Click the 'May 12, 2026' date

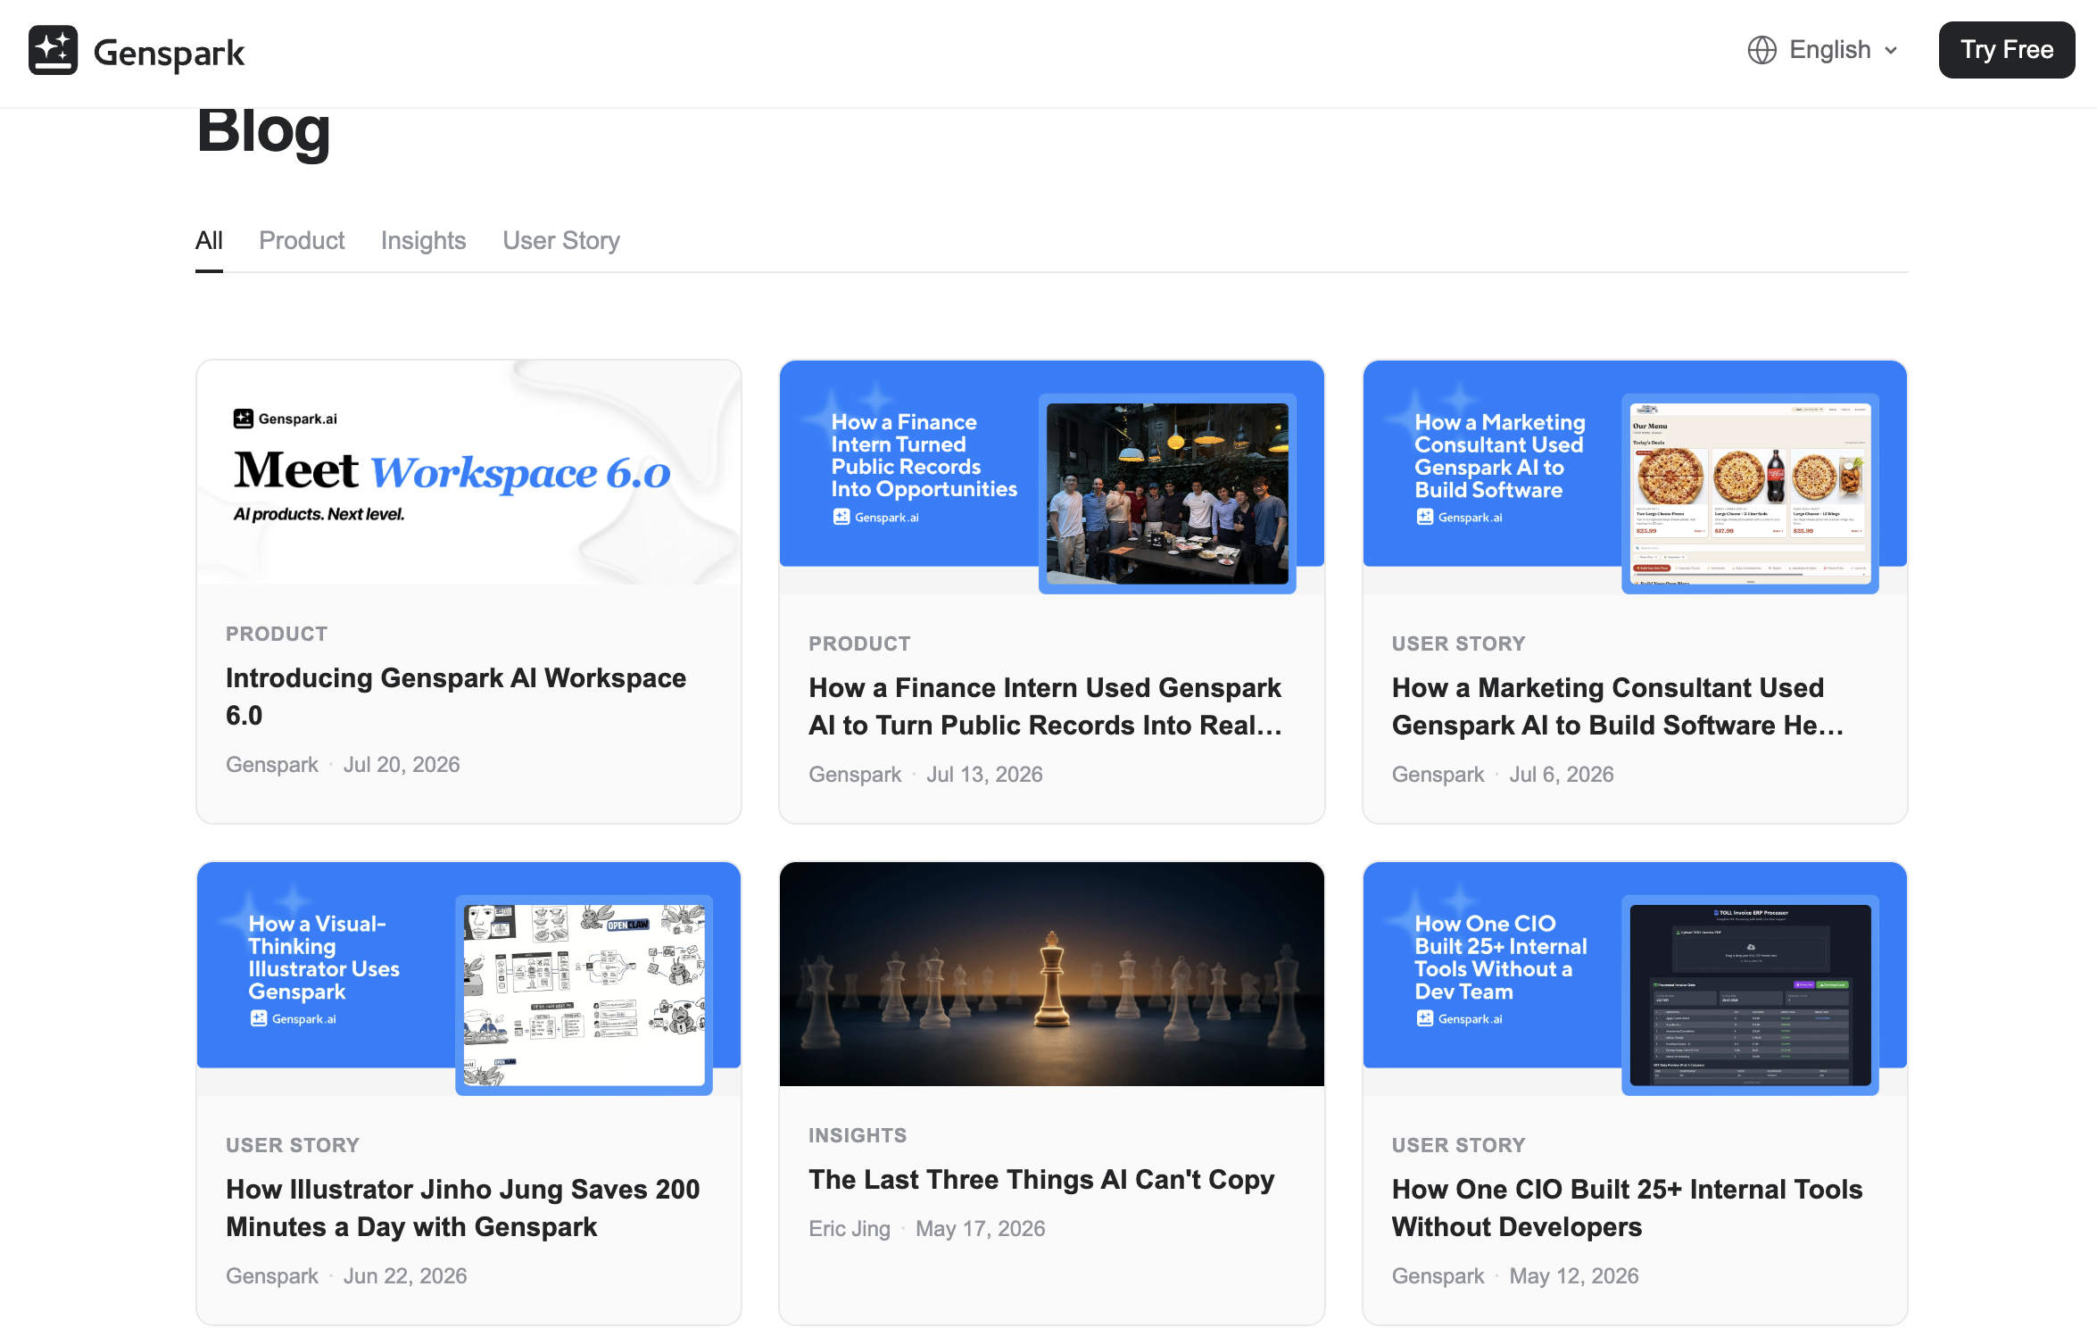tap(1574, 1276)
